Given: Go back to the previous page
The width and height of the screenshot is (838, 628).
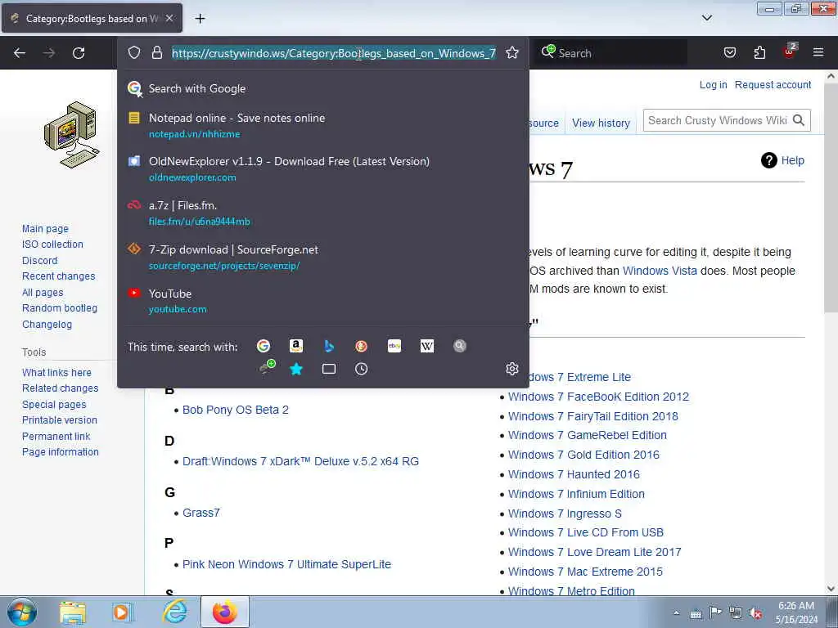Looking at the screenshot, I should (20, 53).
